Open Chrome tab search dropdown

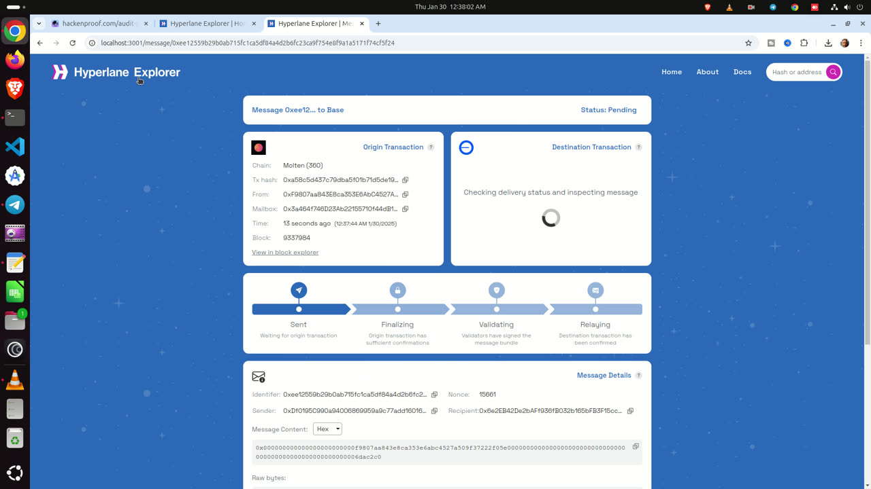(39, 23)
